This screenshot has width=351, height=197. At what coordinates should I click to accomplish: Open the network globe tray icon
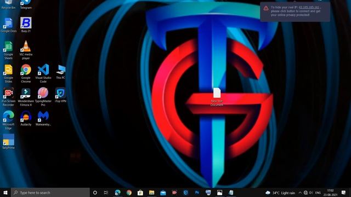tap(305, 193)
